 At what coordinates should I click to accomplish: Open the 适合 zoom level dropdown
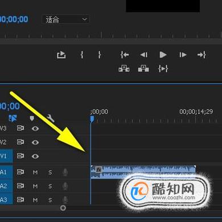tap(65, 19)
